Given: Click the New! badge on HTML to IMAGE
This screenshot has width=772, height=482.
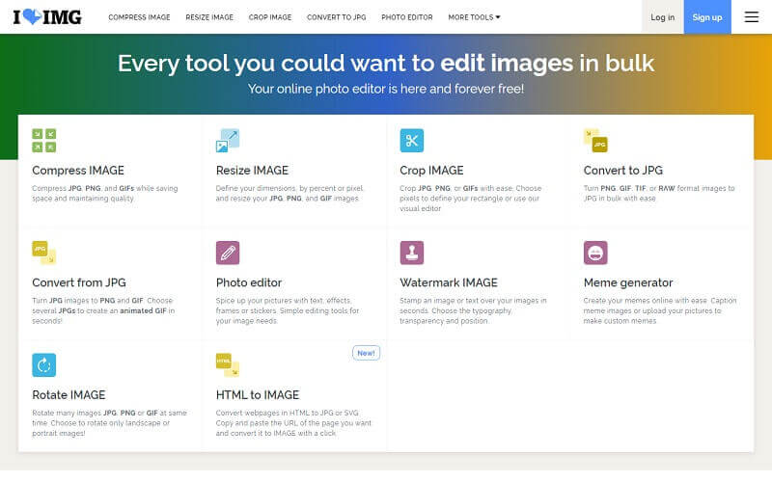Looking at the screenshot, I should click(x=366, y=353).
